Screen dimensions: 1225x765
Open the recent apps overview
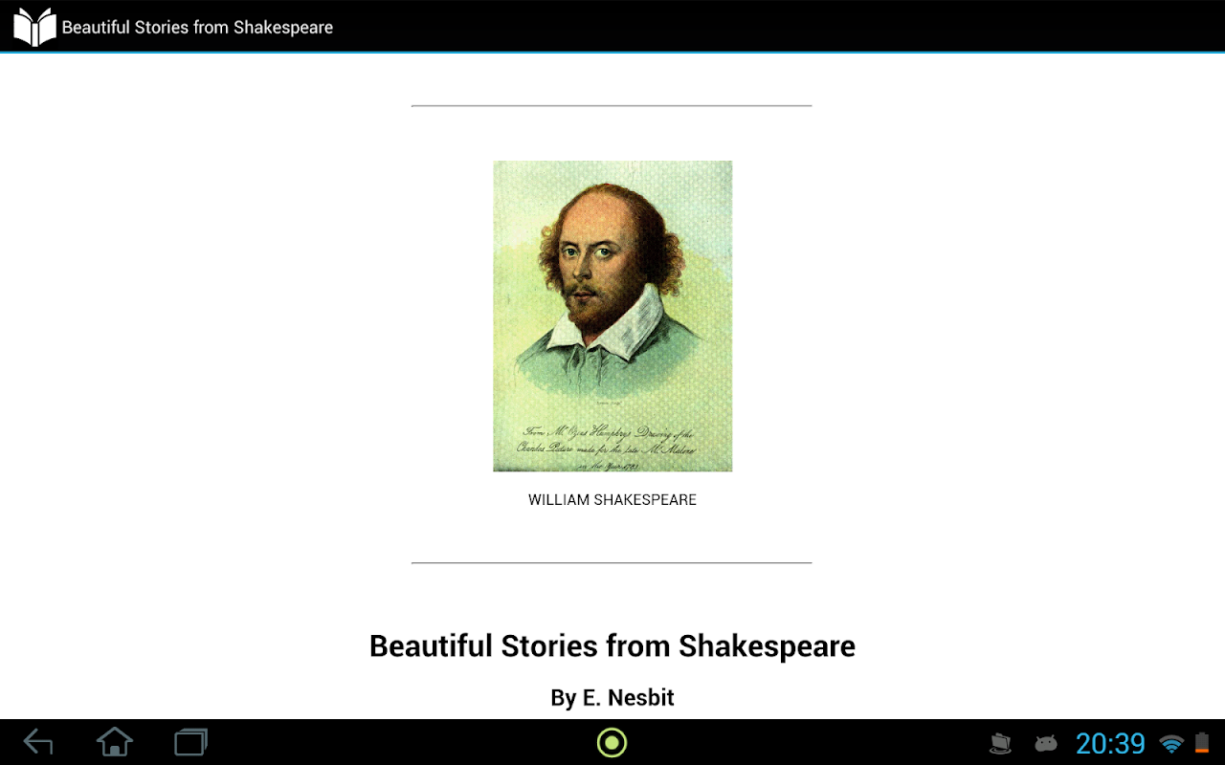[x=191, y=742]
